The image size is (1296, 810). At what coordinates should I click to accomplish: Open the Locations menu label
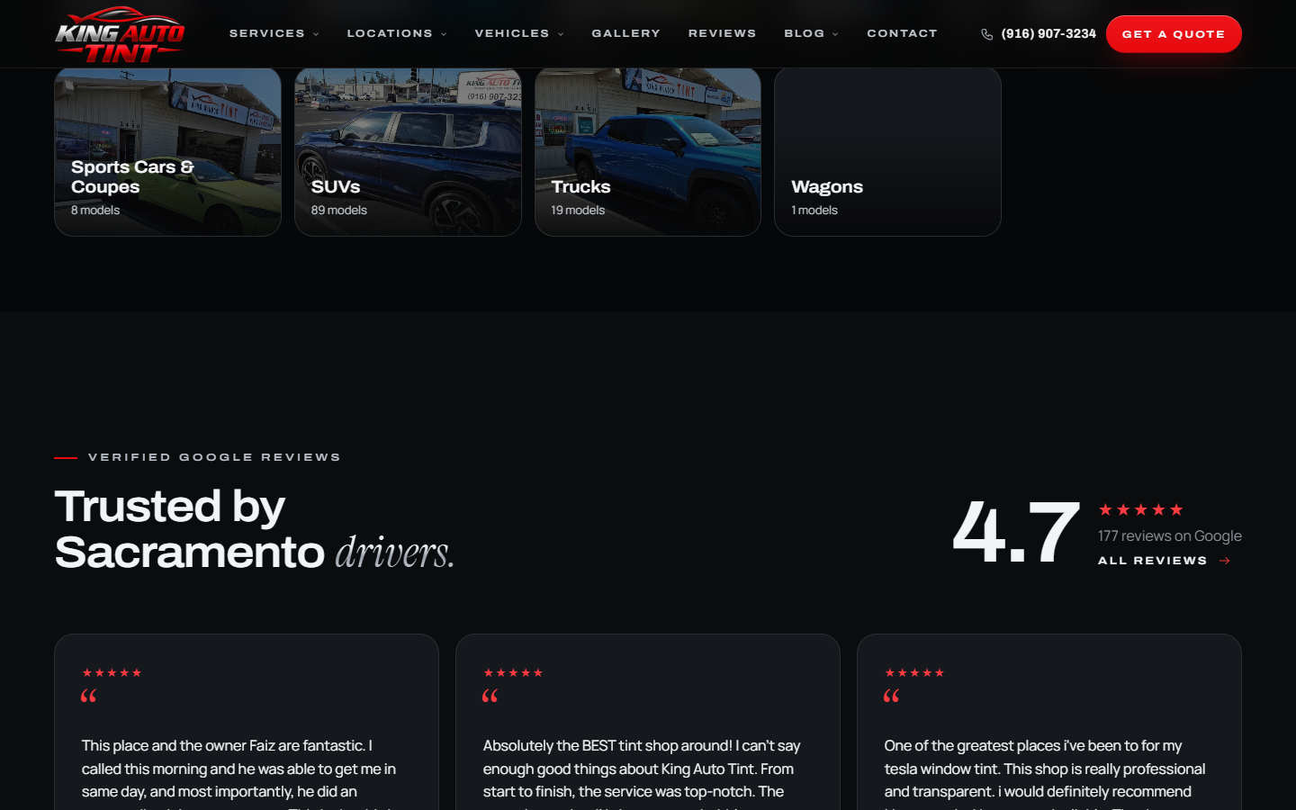(390, 33)
